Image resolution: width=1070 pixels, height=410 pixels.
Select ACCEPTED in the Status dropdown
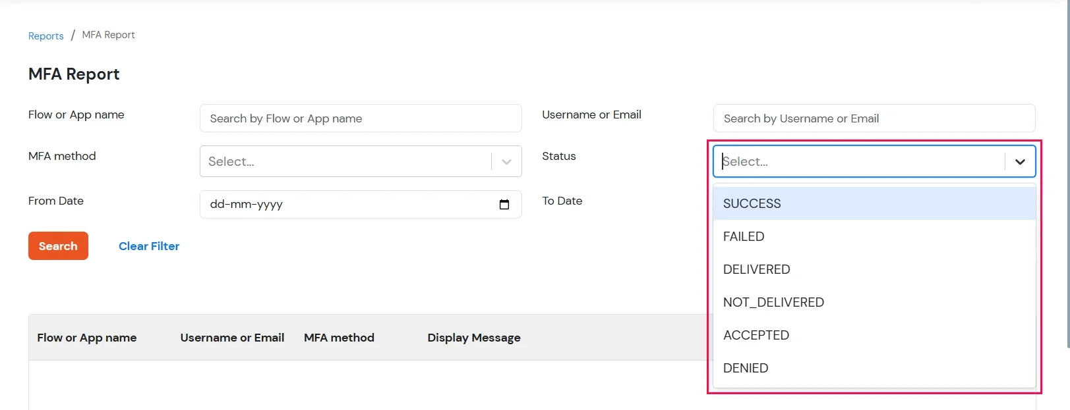[874, 335]
